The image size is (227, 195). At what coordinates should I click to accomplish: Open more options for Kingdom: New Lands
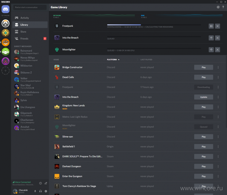pos(218,107)
